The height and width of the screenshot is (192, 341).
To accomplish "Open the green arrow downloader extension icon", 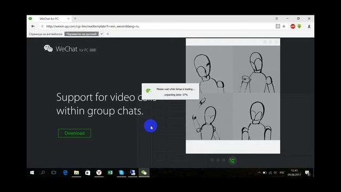I will (299, 26).
